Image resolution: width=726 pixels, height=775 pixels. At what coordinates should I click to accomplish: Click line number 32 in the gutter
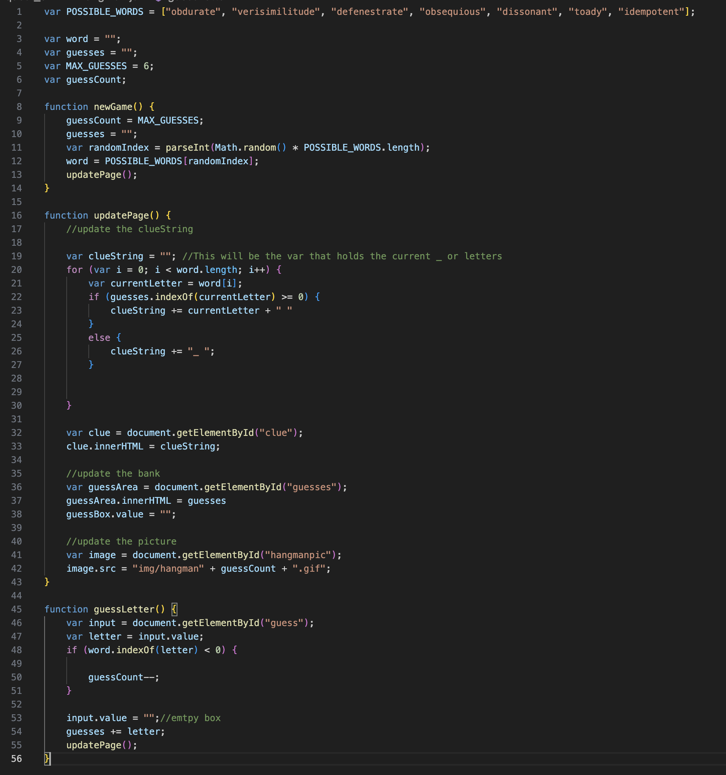tap(17, 432)
